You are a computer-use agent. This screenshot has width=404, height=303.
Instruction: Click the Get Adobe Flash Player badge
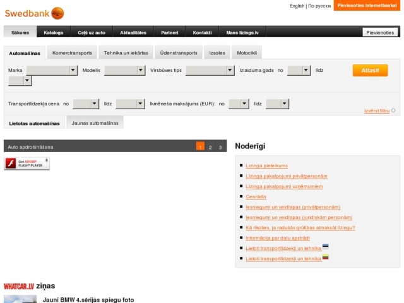[x=27, y=163]
